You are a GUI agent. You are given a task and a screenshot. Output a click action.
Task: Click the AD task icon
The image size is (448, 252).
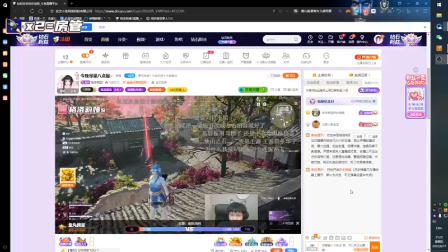146,55
